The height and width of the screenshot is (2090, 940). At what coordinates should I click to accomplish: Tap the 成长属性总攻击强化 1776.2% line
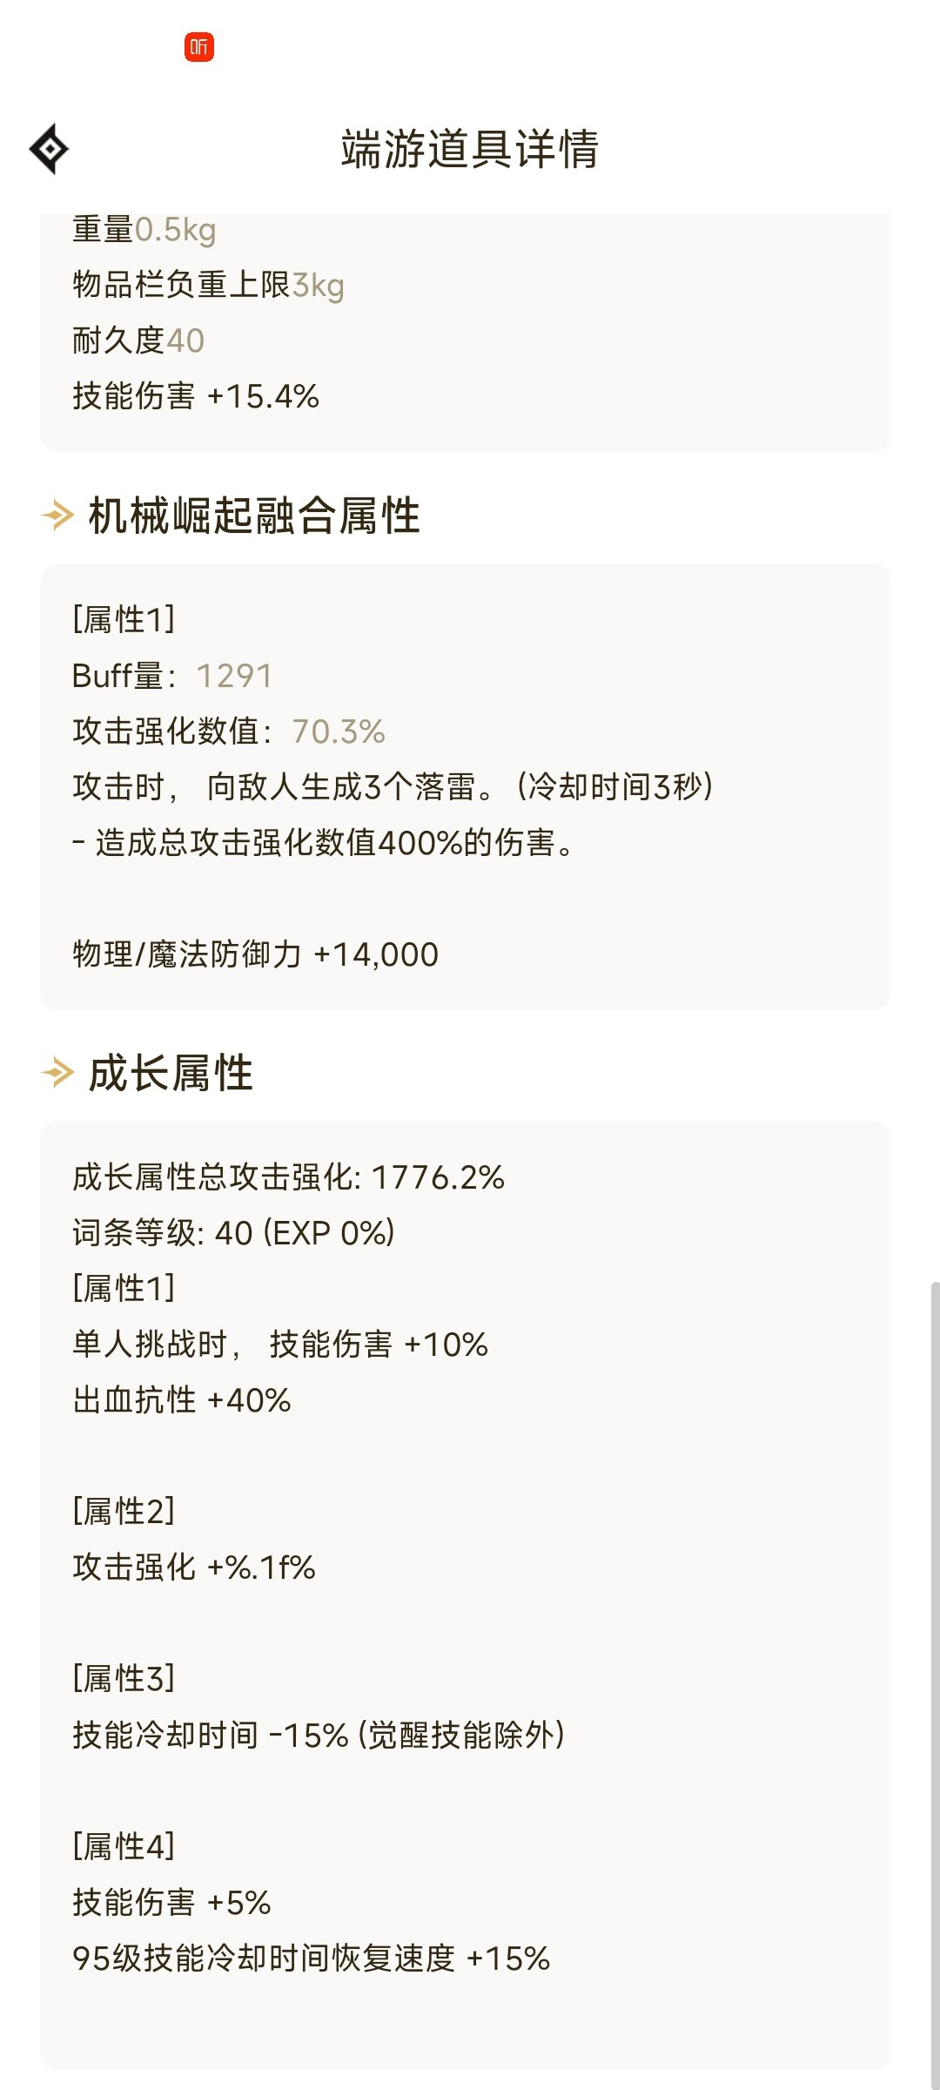pyautogui.click(x=288, y=1177)
